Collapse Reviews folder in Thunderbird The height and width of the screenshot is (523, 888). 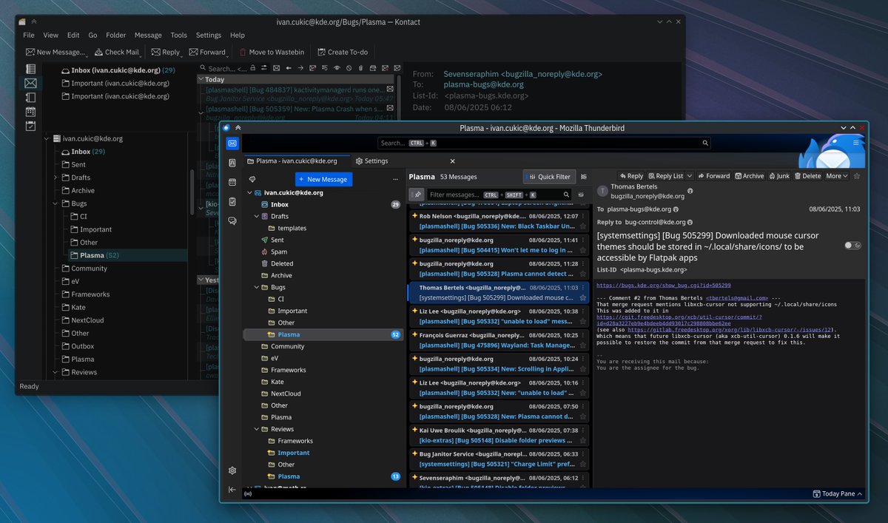point(257,429)
